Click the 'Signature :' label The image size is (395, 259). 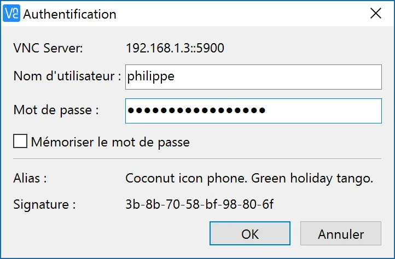(x=44, y=204)
